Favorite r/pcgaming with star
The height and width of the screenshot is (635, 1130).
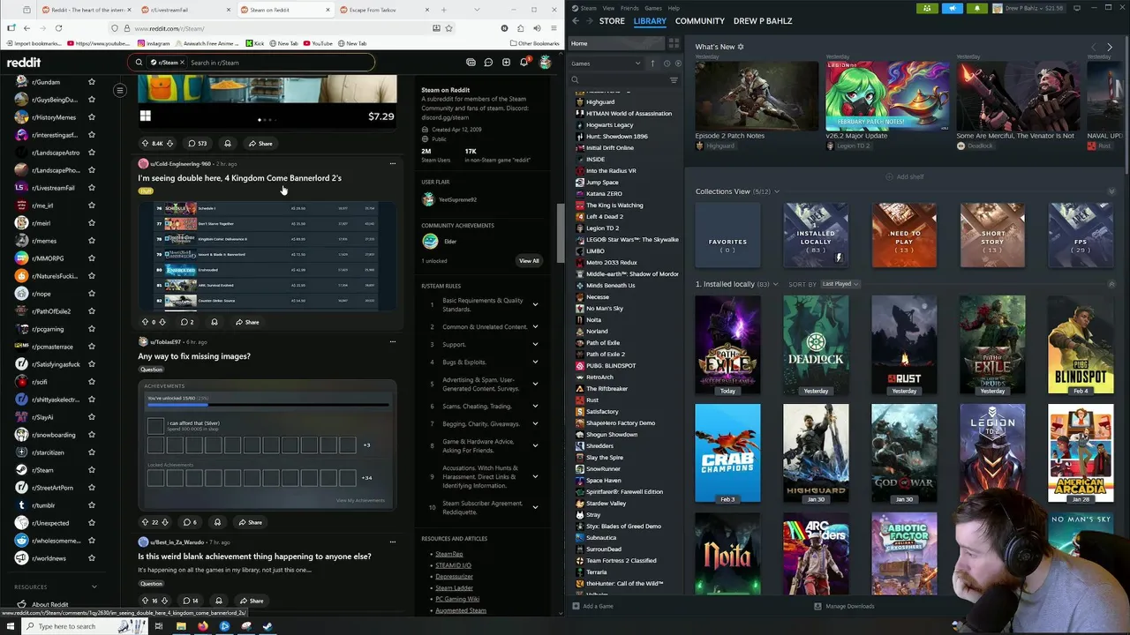coord(91,329)
